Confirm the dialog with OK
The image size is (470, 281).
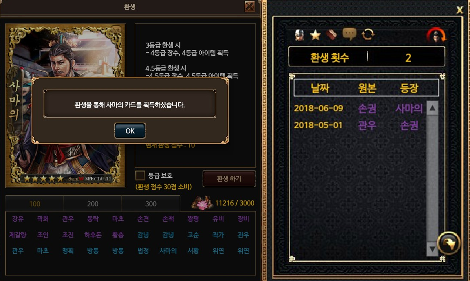[130, 131]
